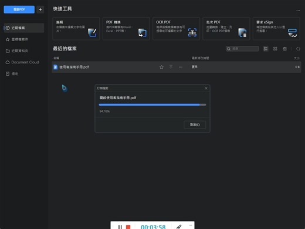305x229 pixels.
Task: Click the plus button beside open PDF
Action: (x=40, y=9)
